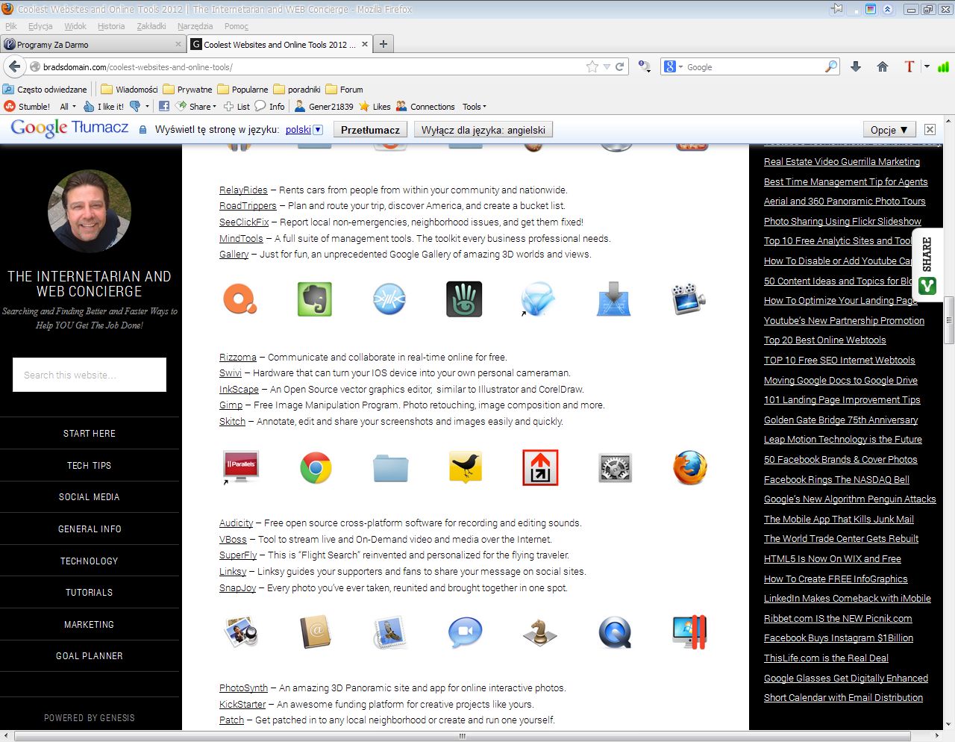Close the Google Tłumacz translation bar
This screenshot has height=742, width=955.
(930, 130)
